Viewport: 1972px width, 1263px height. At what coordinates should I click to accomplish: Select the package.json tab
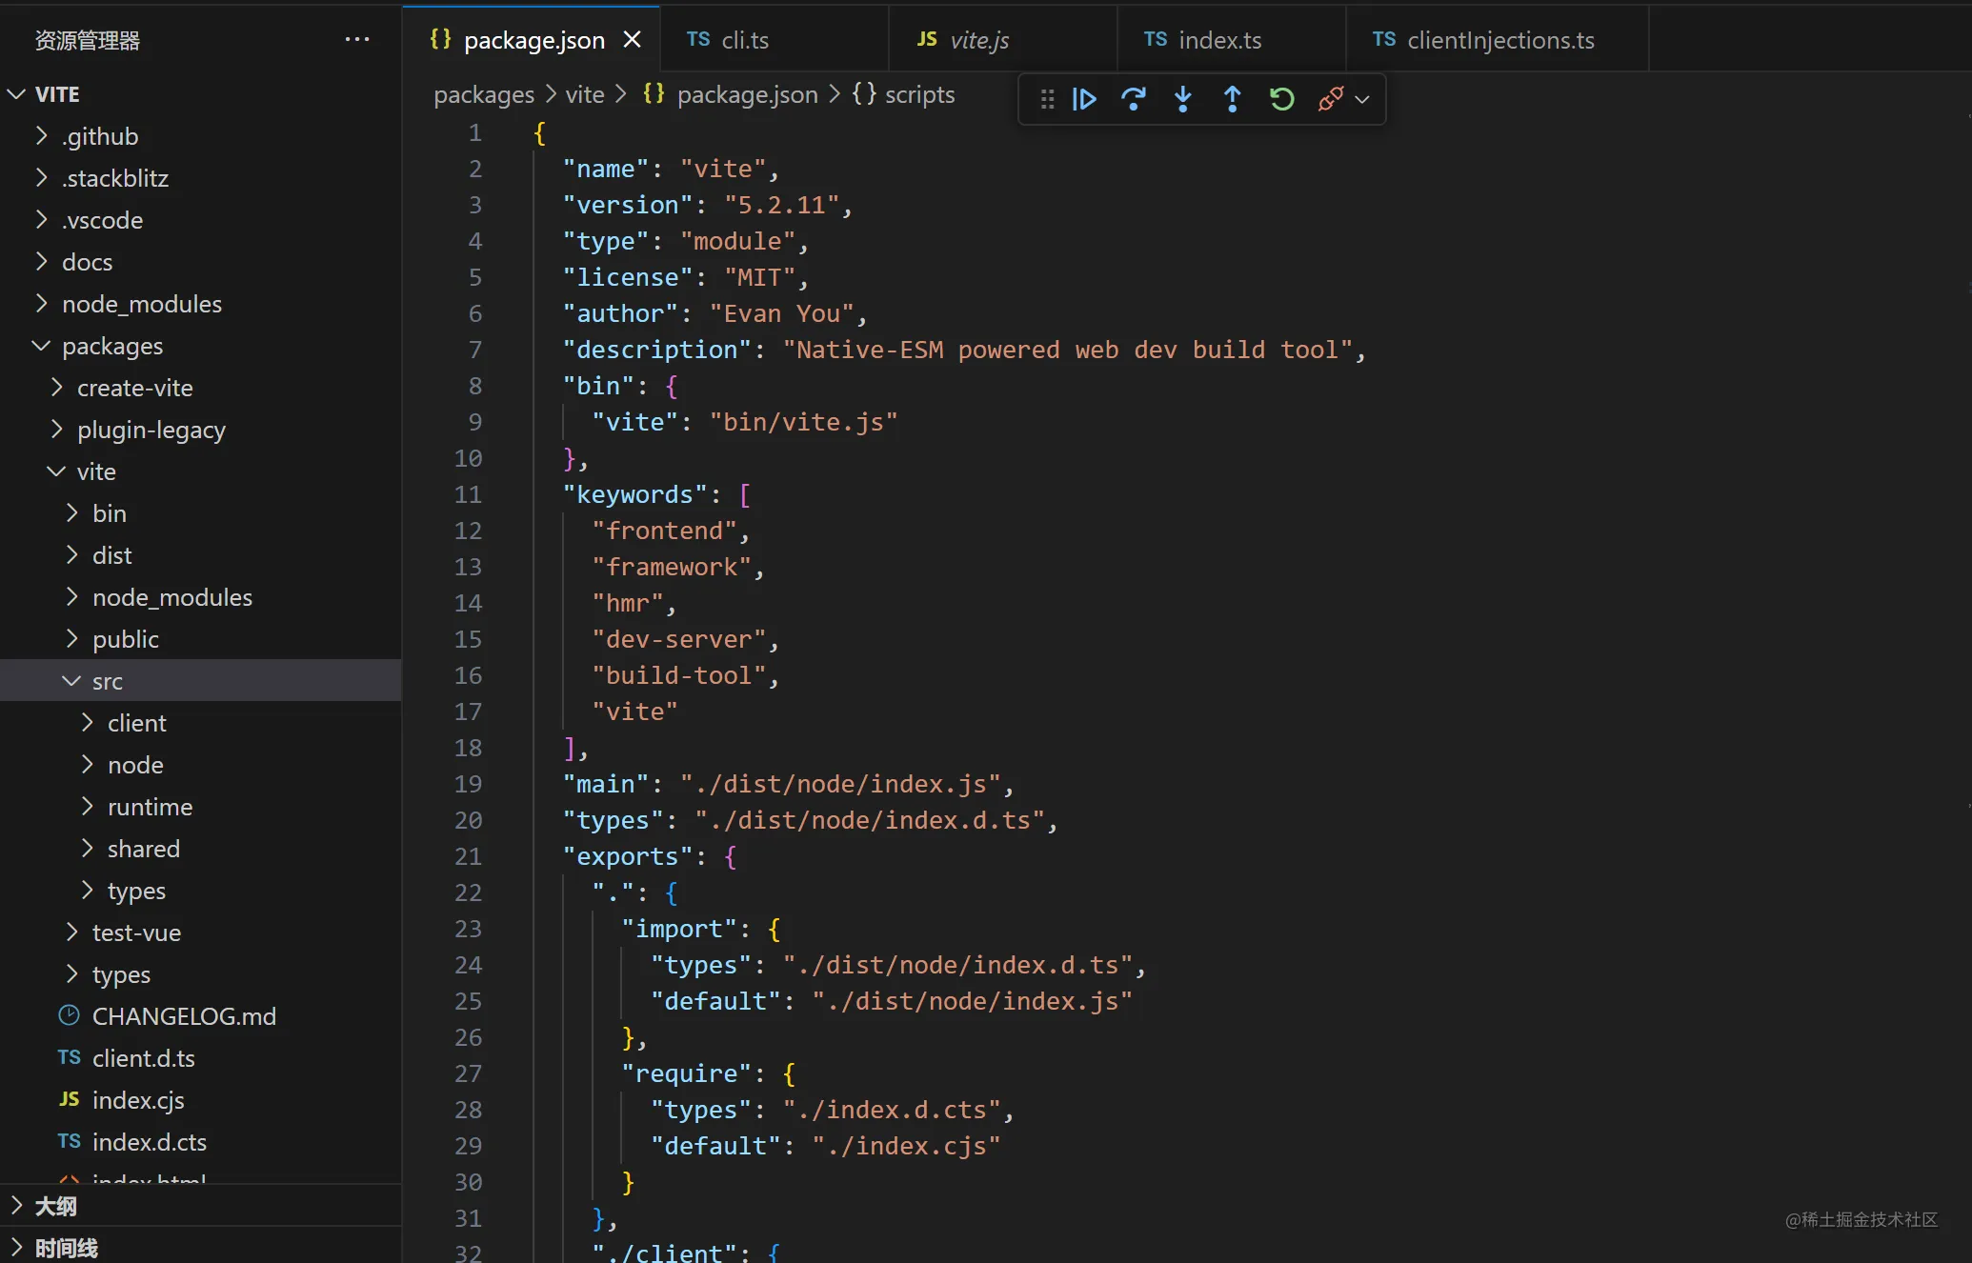(x=531, y=39)
